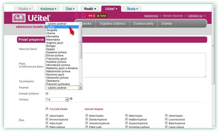Pick the '- vyberte predmet -' list option
219x132 pixels.
62,24
